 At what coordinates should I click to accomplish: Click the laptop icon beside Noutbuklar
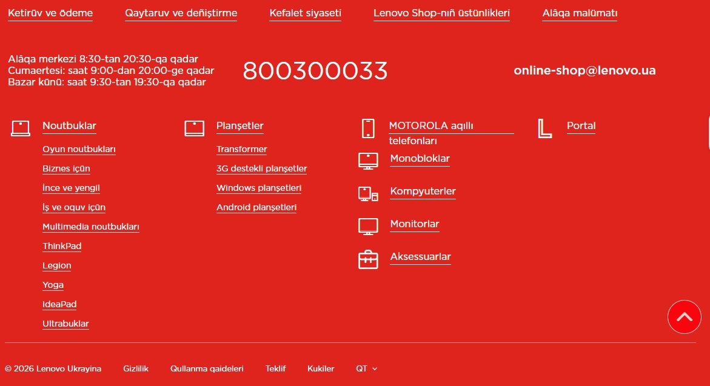coord(20,128)
